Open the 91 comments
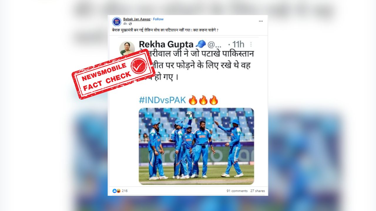 coord(237,191)
